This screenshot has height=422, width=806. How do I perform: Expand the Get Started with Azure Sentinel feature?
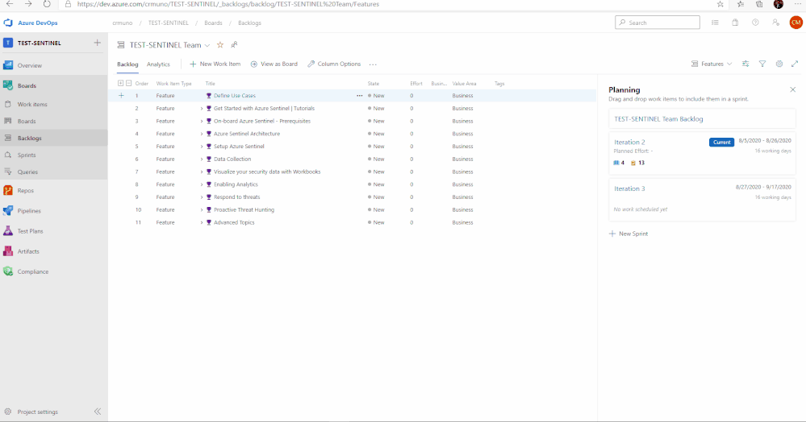[x=202, y=109]
